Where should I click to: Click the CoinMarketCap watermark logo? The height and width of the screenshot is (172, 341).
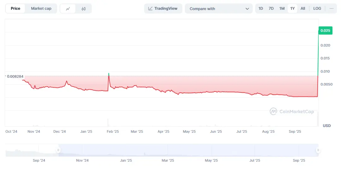coord(292,111)
